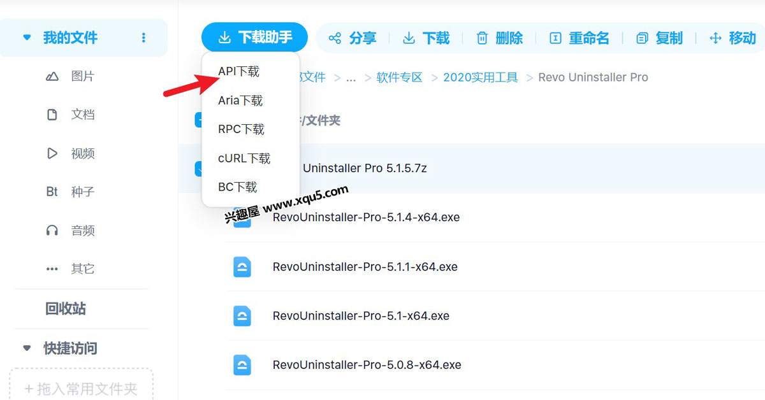765x400 pixels.
Task: Open 其它 others category in sidebar
Action: (70, 269)
